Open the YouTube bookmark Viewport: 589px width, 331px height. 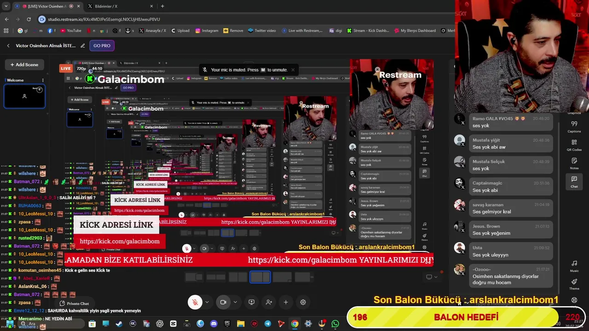pos(71,31)
